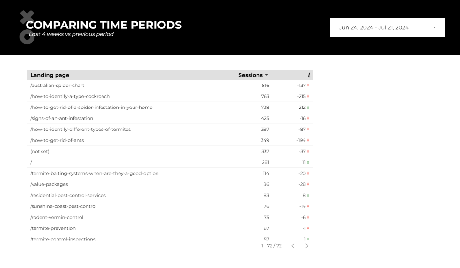The width and height of the screenshot is (460, 268).
Task: Click the O shape in the top-left logo
Action: click(x=27, y=37)
